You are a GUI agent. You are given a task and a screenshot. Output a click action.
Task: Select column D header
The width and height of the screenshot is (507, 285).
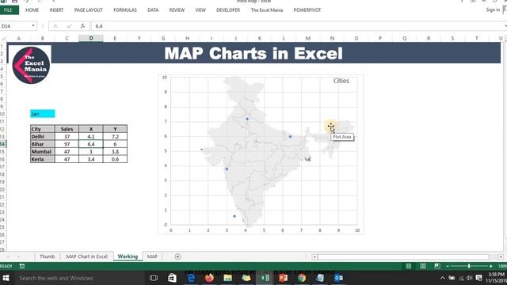pos(91,39)
